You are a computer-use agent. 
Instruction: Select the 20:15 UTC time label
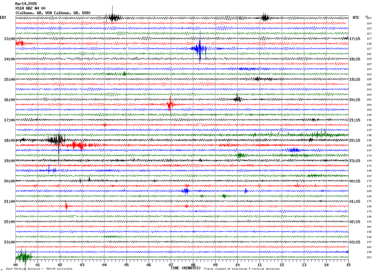coord(355,100)
